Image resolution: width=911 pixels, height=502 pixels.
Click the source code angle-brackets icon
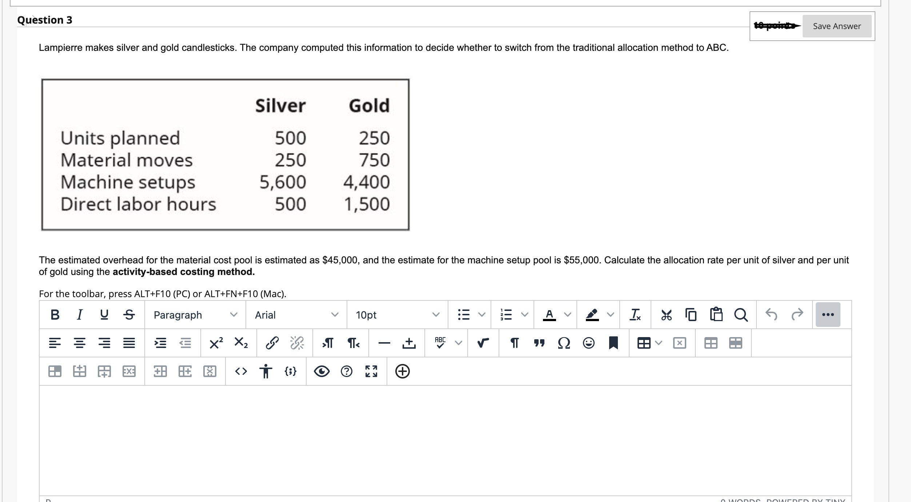(x=241, y=371)
